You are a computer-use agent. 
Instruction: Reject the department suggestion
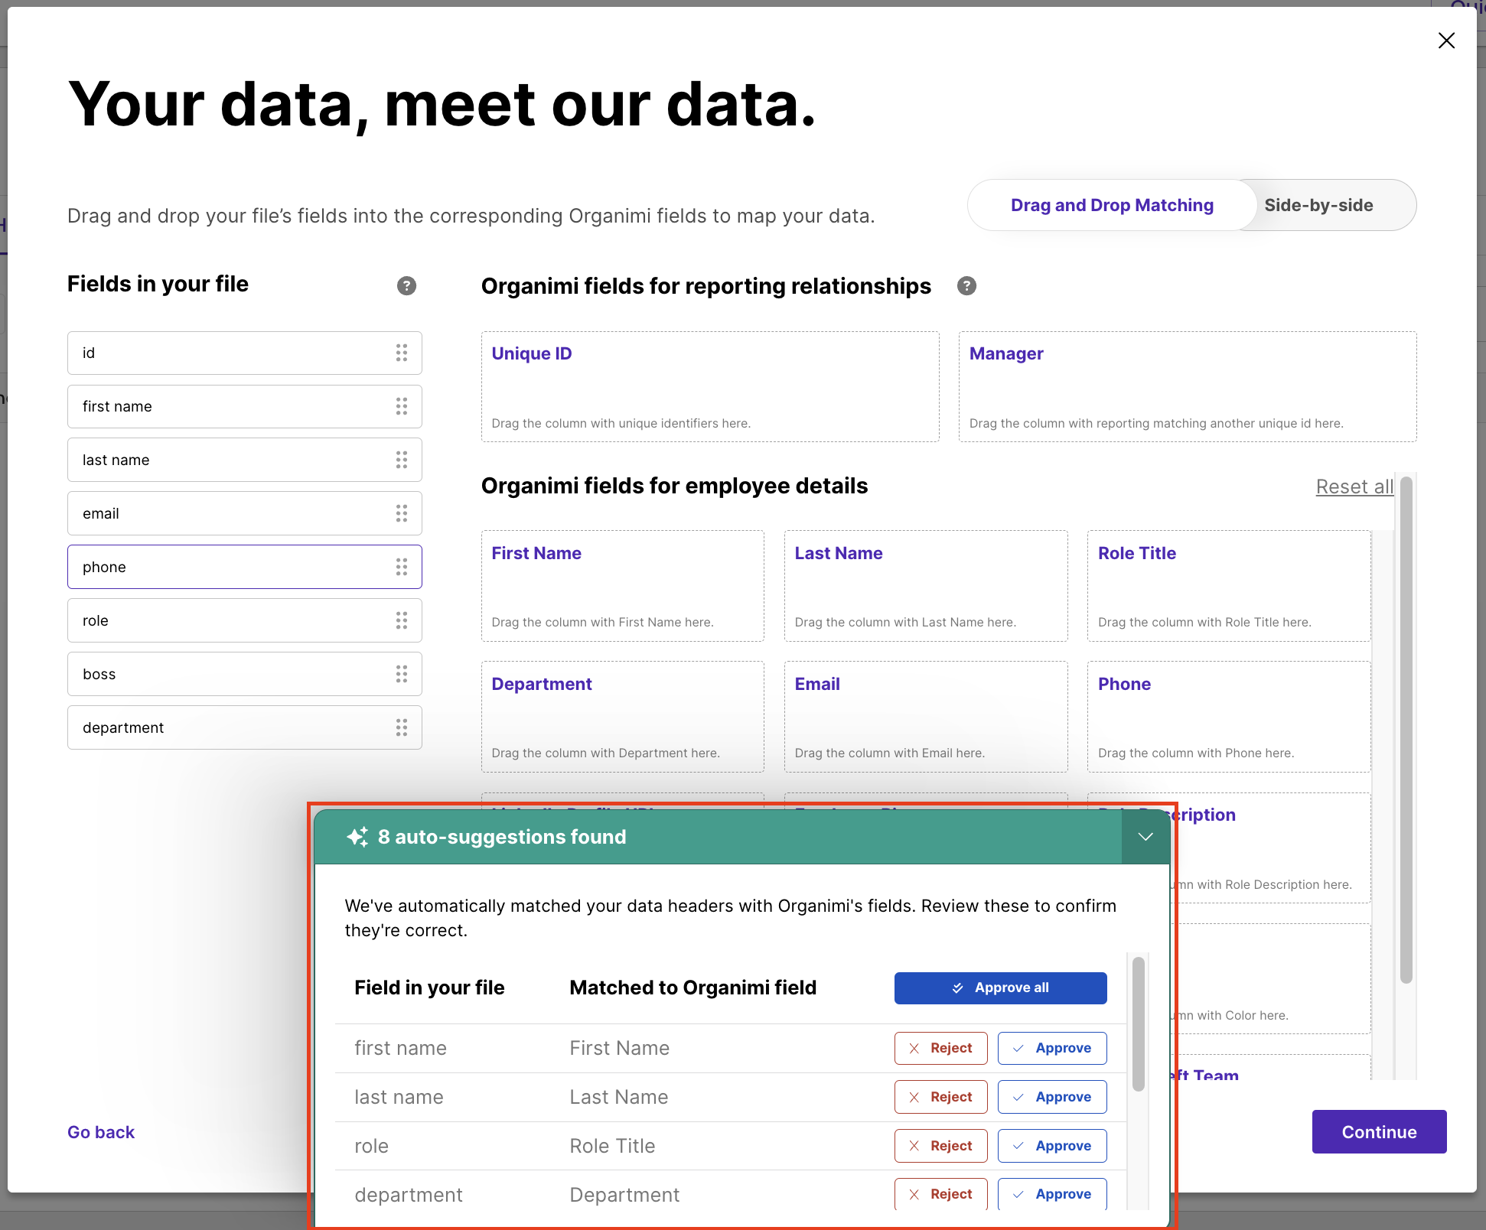coord(940,1194)
